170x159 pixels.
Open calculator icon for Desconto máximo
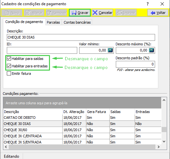[x=152, y=50]
